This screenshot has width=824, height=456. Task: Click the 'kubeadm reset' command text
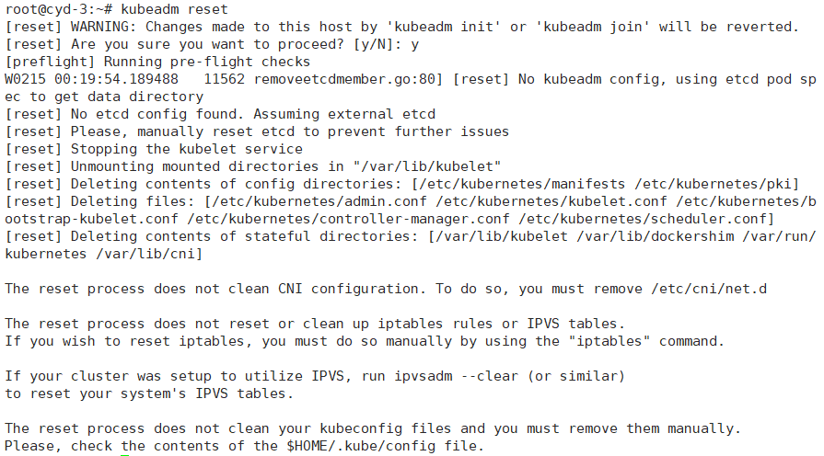coord(174,9)
